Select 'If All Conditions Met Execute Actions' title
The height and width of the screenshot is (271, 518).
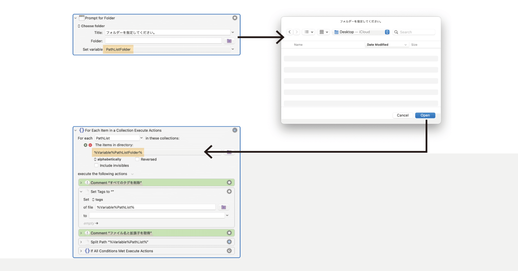click(x=122, y=251)
